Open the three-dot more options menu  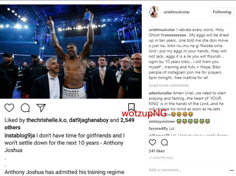pyautogui.click(x=232, y=170)
